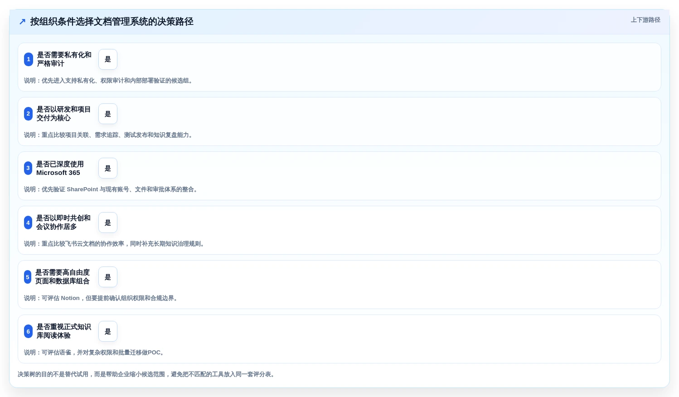
Task: Select question text 是否以即时共创和会议协作居多
Action: point(63,223)
